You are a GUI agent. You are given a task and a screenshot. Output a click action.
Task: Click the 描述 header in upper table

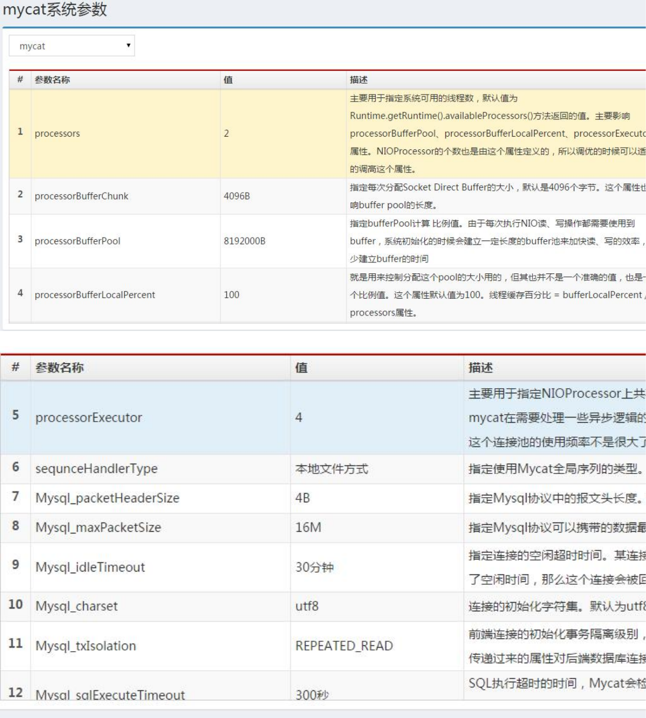[359, 80]
